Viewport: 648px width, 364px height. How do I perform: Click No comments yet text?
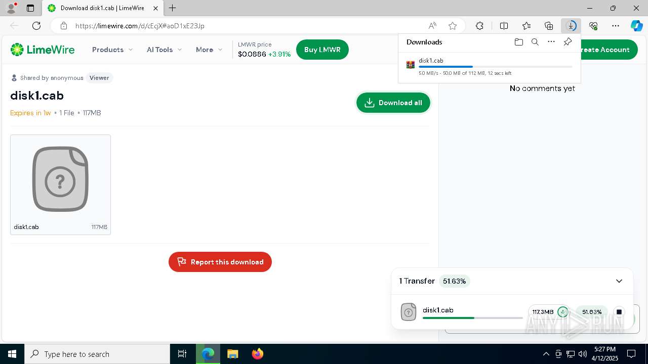coord(542,88)
